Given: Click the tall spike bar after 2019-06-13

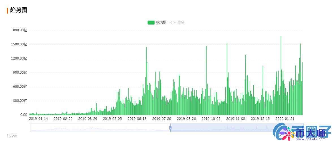Looking at the screenshot, I should coord(146,81).
